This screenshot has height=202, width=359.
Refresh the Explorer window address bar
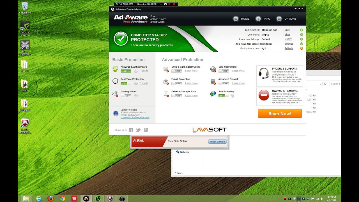click(325, 84)
